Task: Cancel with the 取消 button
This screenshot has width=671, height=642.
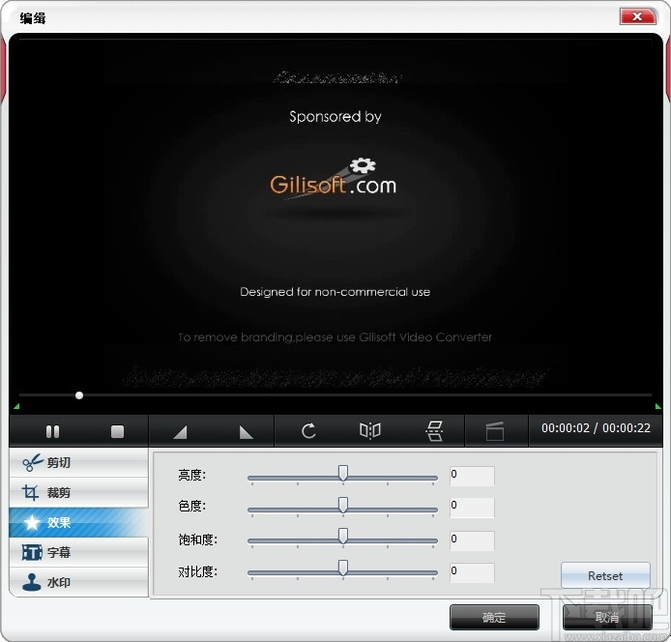Action: click(x=607, y=617)
